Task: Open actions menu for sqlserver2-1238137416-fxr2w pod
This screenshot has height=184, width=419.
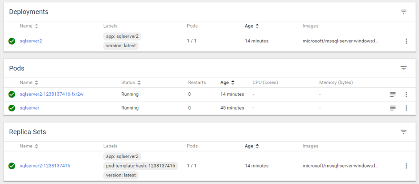Action: 406,94
